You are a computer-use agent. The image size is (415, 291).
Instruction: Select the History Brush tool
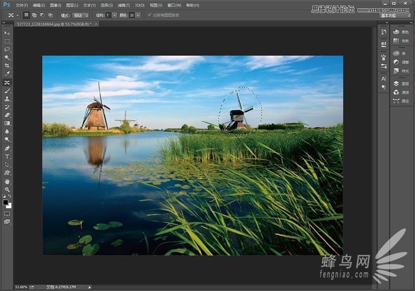click(x=7, y=107)
